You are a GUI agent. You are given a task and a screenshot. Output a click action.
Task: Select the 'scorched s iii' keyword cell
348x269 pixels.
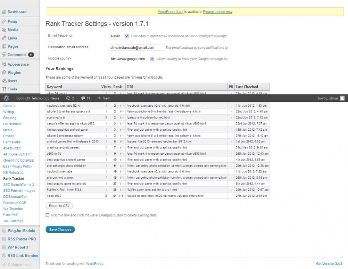(73, 117)
